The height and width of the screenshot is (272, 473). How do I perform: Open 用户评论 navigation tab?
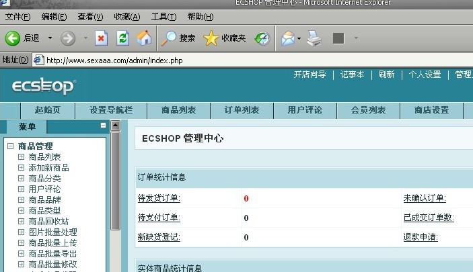(305, 110)
